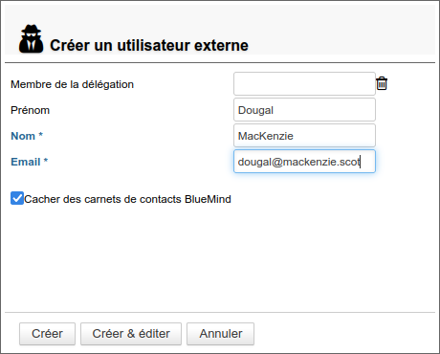Screen dimensions: 440x354
Task: Focus the Membre de la délégation field
Action: pos(304,84)
